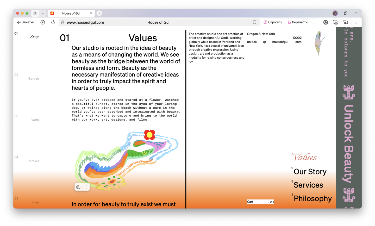
Task: Click the colorful illustration with red flower
Action: tap(127, 160)
